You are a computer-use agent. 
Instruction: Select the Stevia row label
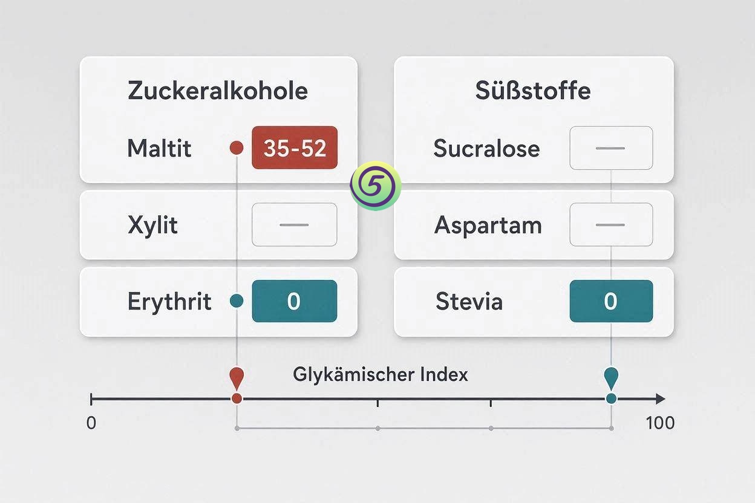pos(469,301)
